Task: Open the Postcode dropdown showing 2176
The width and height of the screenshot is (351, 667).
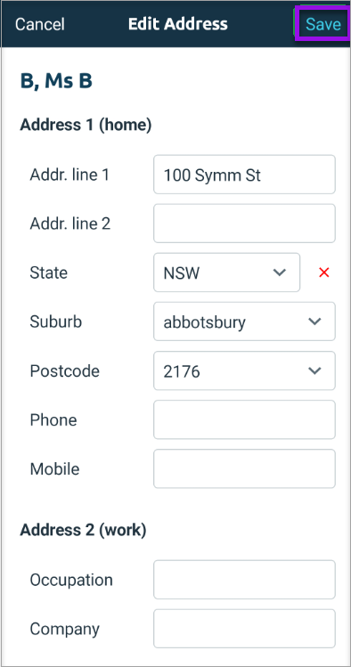Action: point(244,370)
